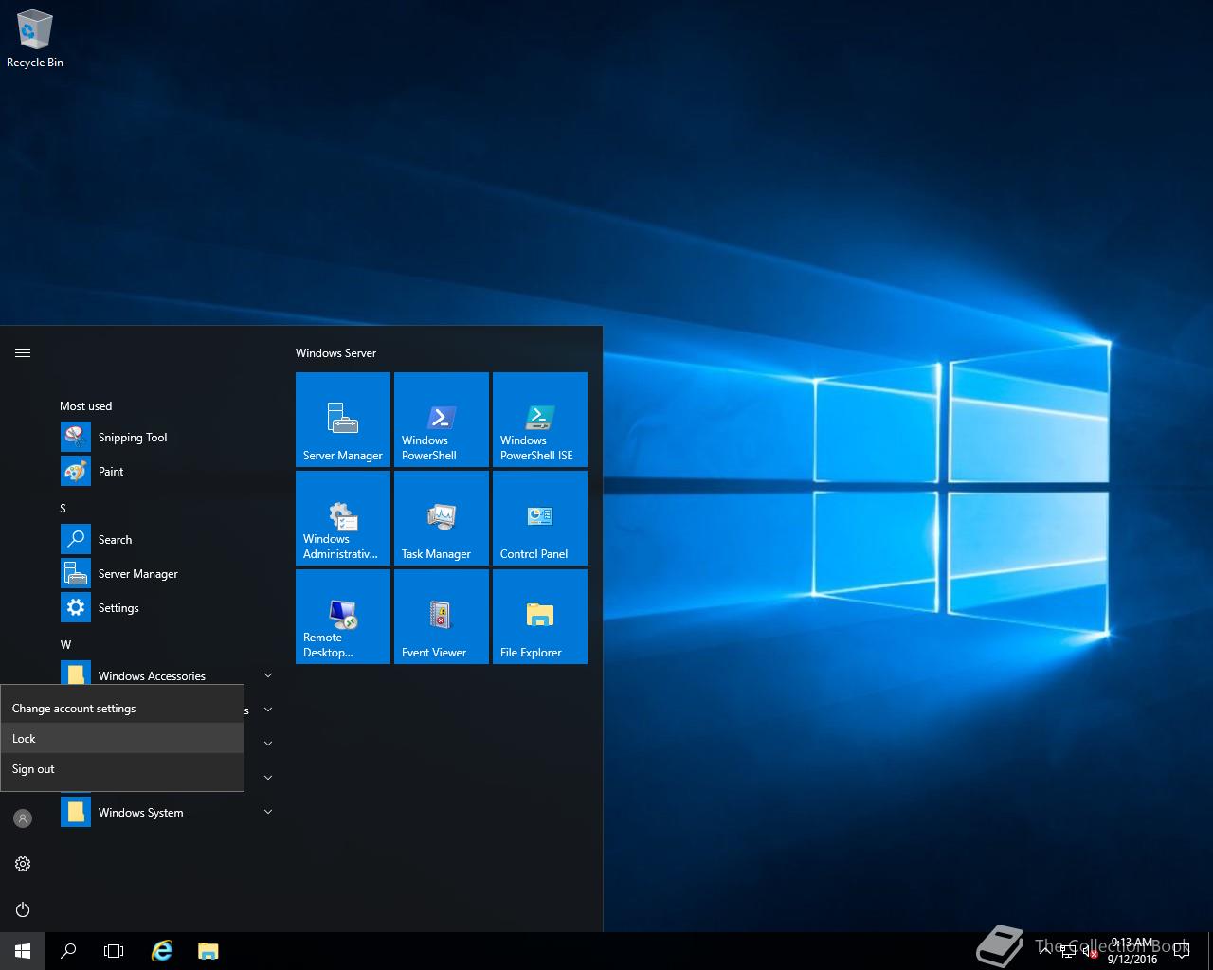Expand the Windows Accessories folder chevron

click(268, 675)
